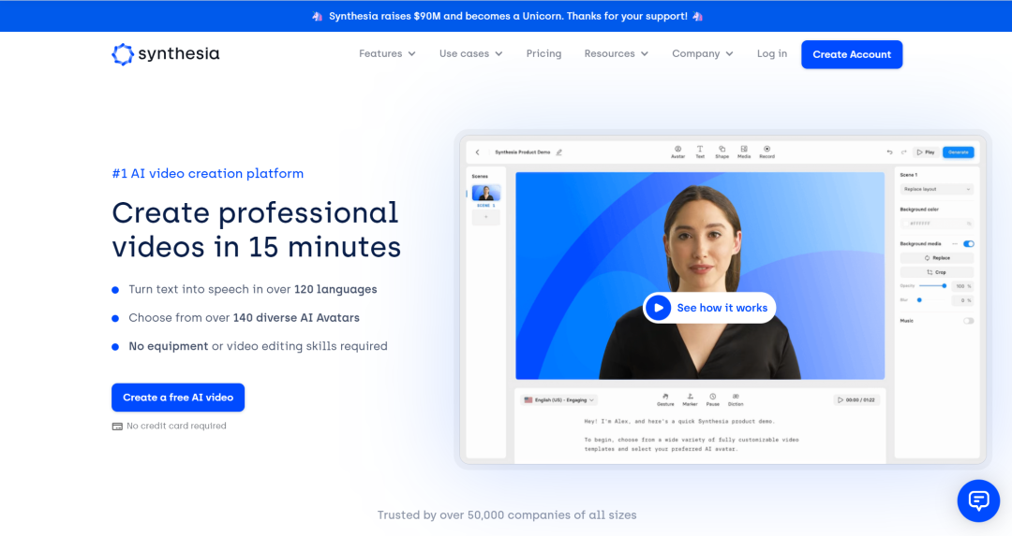
Task: Click the 00:00 / 01:22 playback button
Action: click(x=856, y=400)
